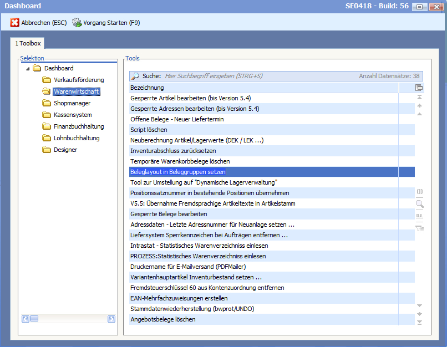Click the Suche search input field
447x347 pixels.
tap(255, 76)
